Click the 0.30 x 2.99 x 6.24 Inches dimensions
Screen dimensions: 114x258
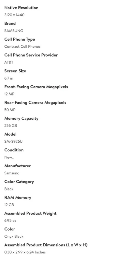click(x=25, y=252)
